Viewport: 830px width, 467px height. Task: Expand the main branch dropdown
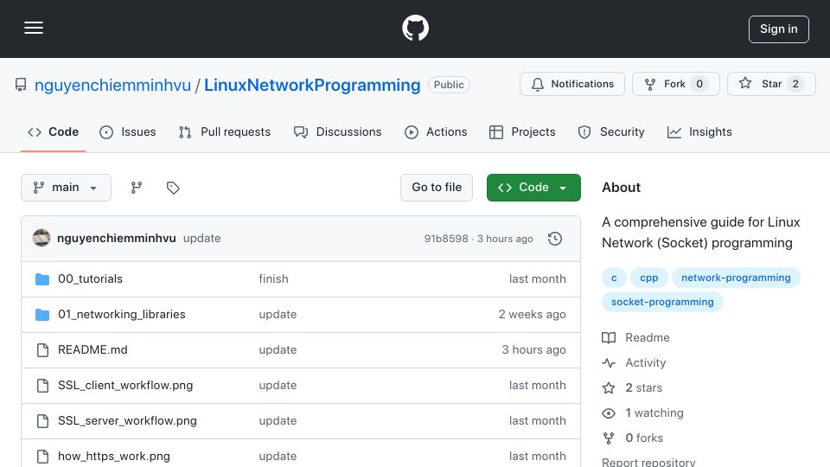point(67,188)
